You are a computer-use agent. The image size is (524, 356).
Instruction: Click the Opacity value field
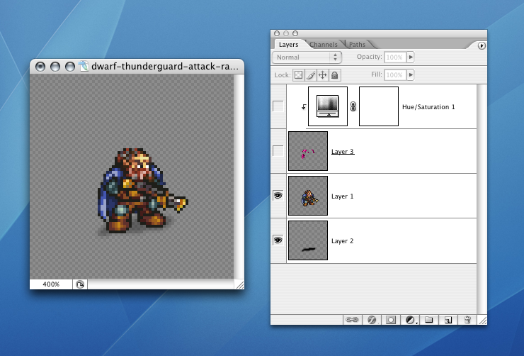[x=394, y=57]
